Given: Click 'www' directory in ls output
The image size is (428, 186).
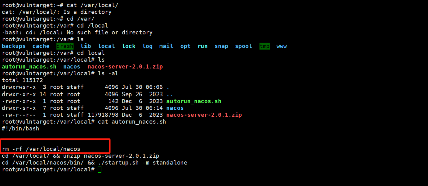Looking at the screenshot, I should 282,46.
